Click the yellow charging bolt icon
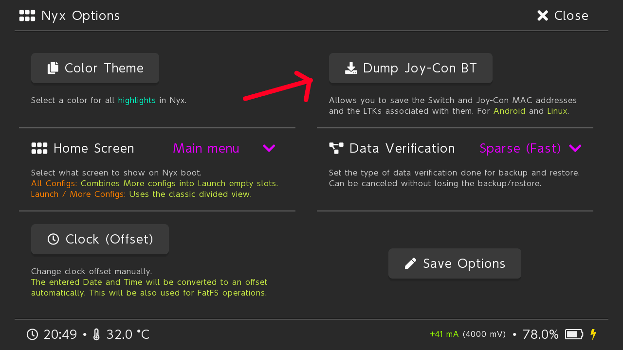Image resolution: width=623 pixels, height=350 pixels. pos(593,334)
